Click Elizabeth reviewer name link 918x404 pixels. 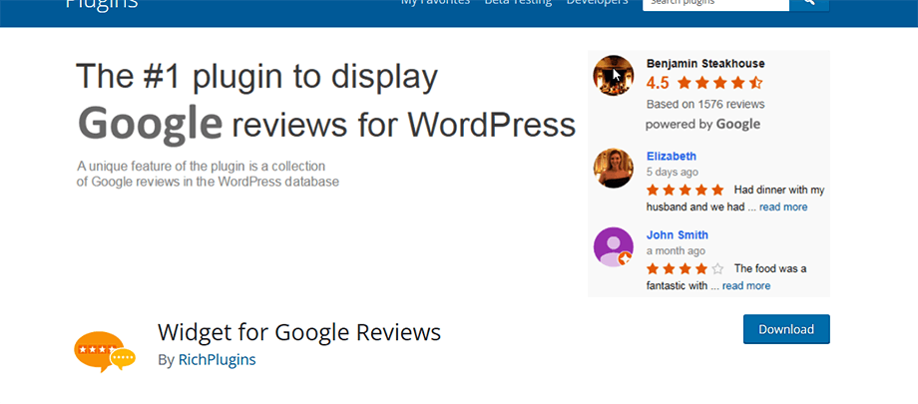point(672,156)
